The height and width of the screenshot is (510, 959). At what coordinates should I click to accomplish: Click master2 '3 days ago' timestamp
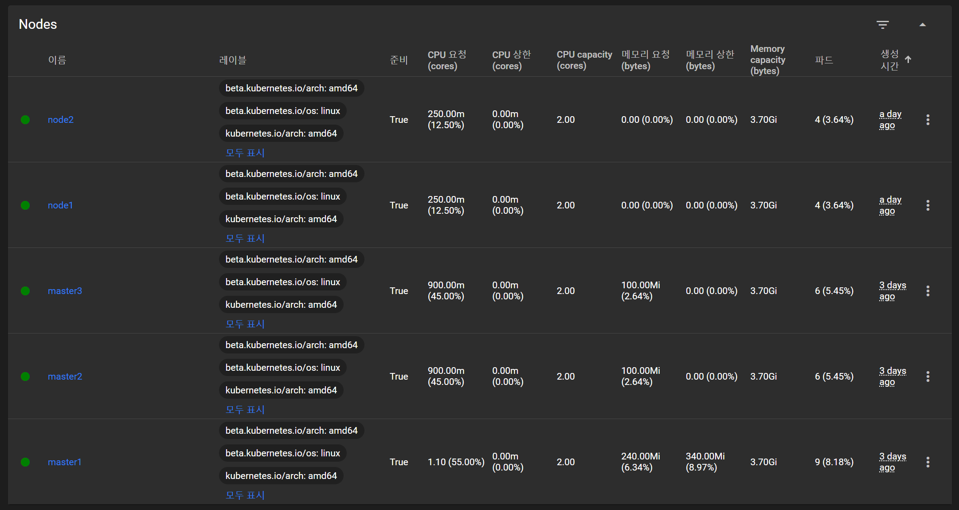[892, 377]
